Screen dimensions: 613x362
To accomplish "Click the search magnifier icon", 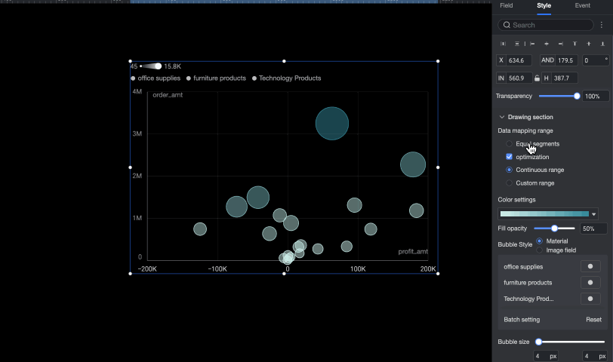I will pos(507,25).
